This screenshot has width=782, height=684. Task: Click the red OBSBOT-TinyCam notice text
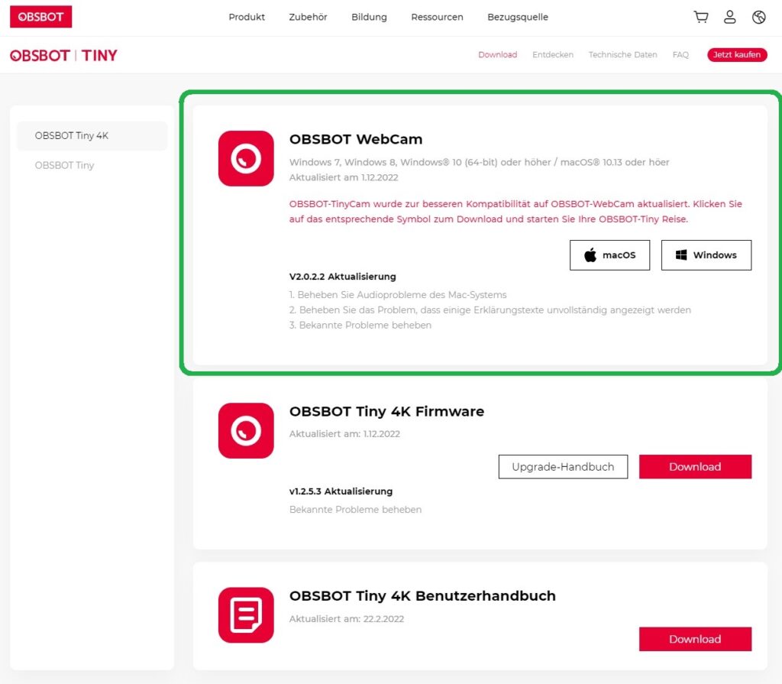515,211
